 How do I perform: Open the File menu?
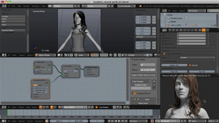click(13, 6)
